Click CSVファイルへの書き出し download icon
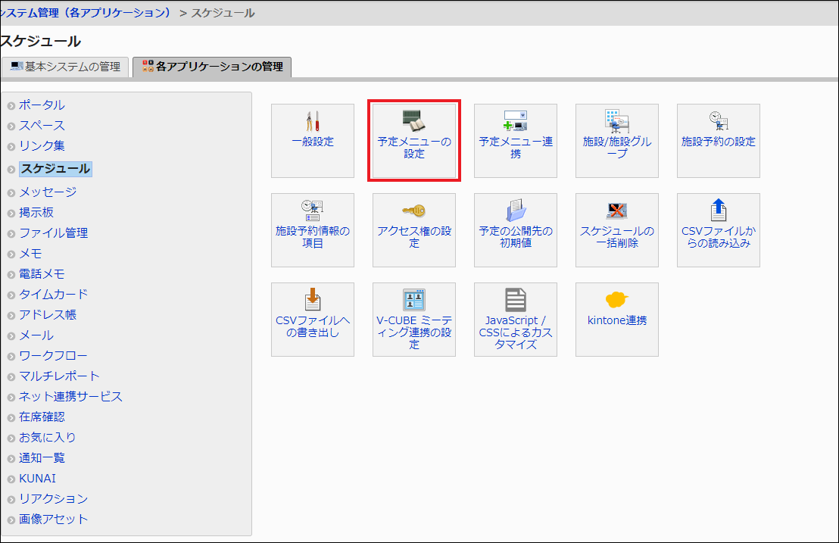This screenshot has width=839, height=543. tap(313, 299)
